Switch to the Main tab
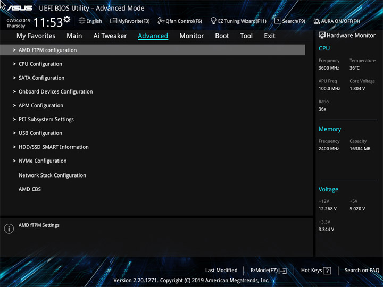This screenshot has height=287, width=383. (x=74, y=36)
